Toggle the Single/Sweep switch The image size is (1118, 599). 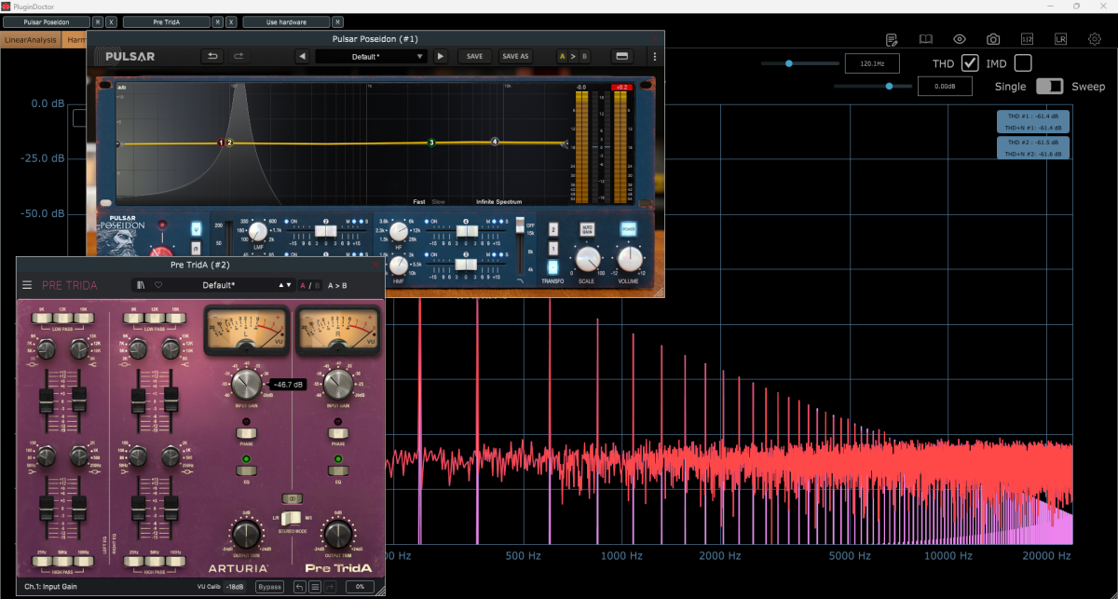pyautogui.click(x=1049, y=87)
